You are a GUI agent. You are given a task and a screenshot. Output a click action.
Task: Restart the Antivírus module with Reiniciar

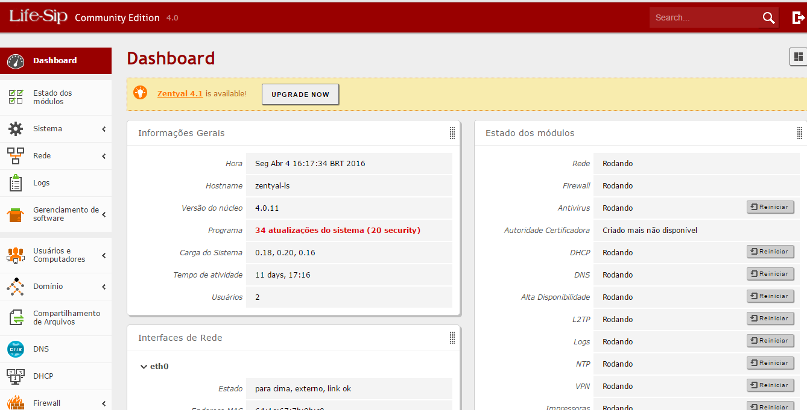[x=770, y=207]
